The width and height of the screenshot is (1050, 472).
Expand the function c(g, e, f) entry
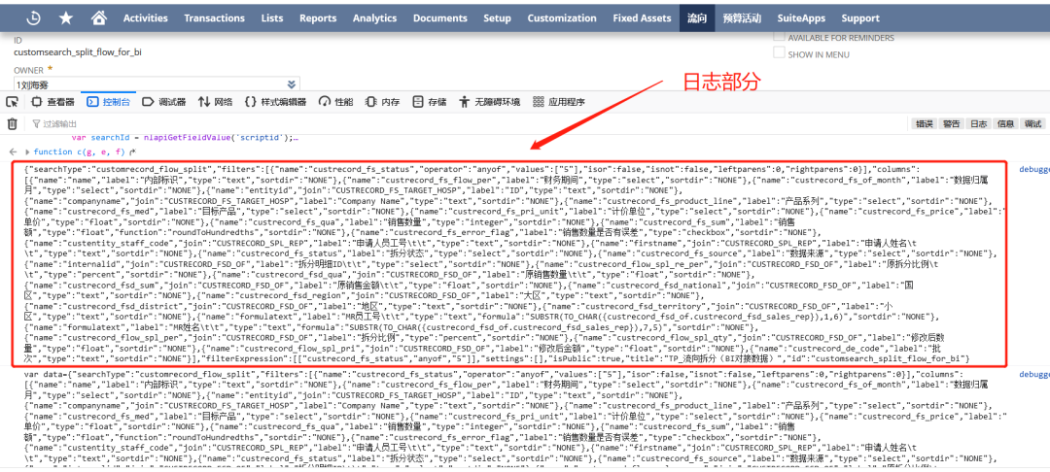[27, 152]
